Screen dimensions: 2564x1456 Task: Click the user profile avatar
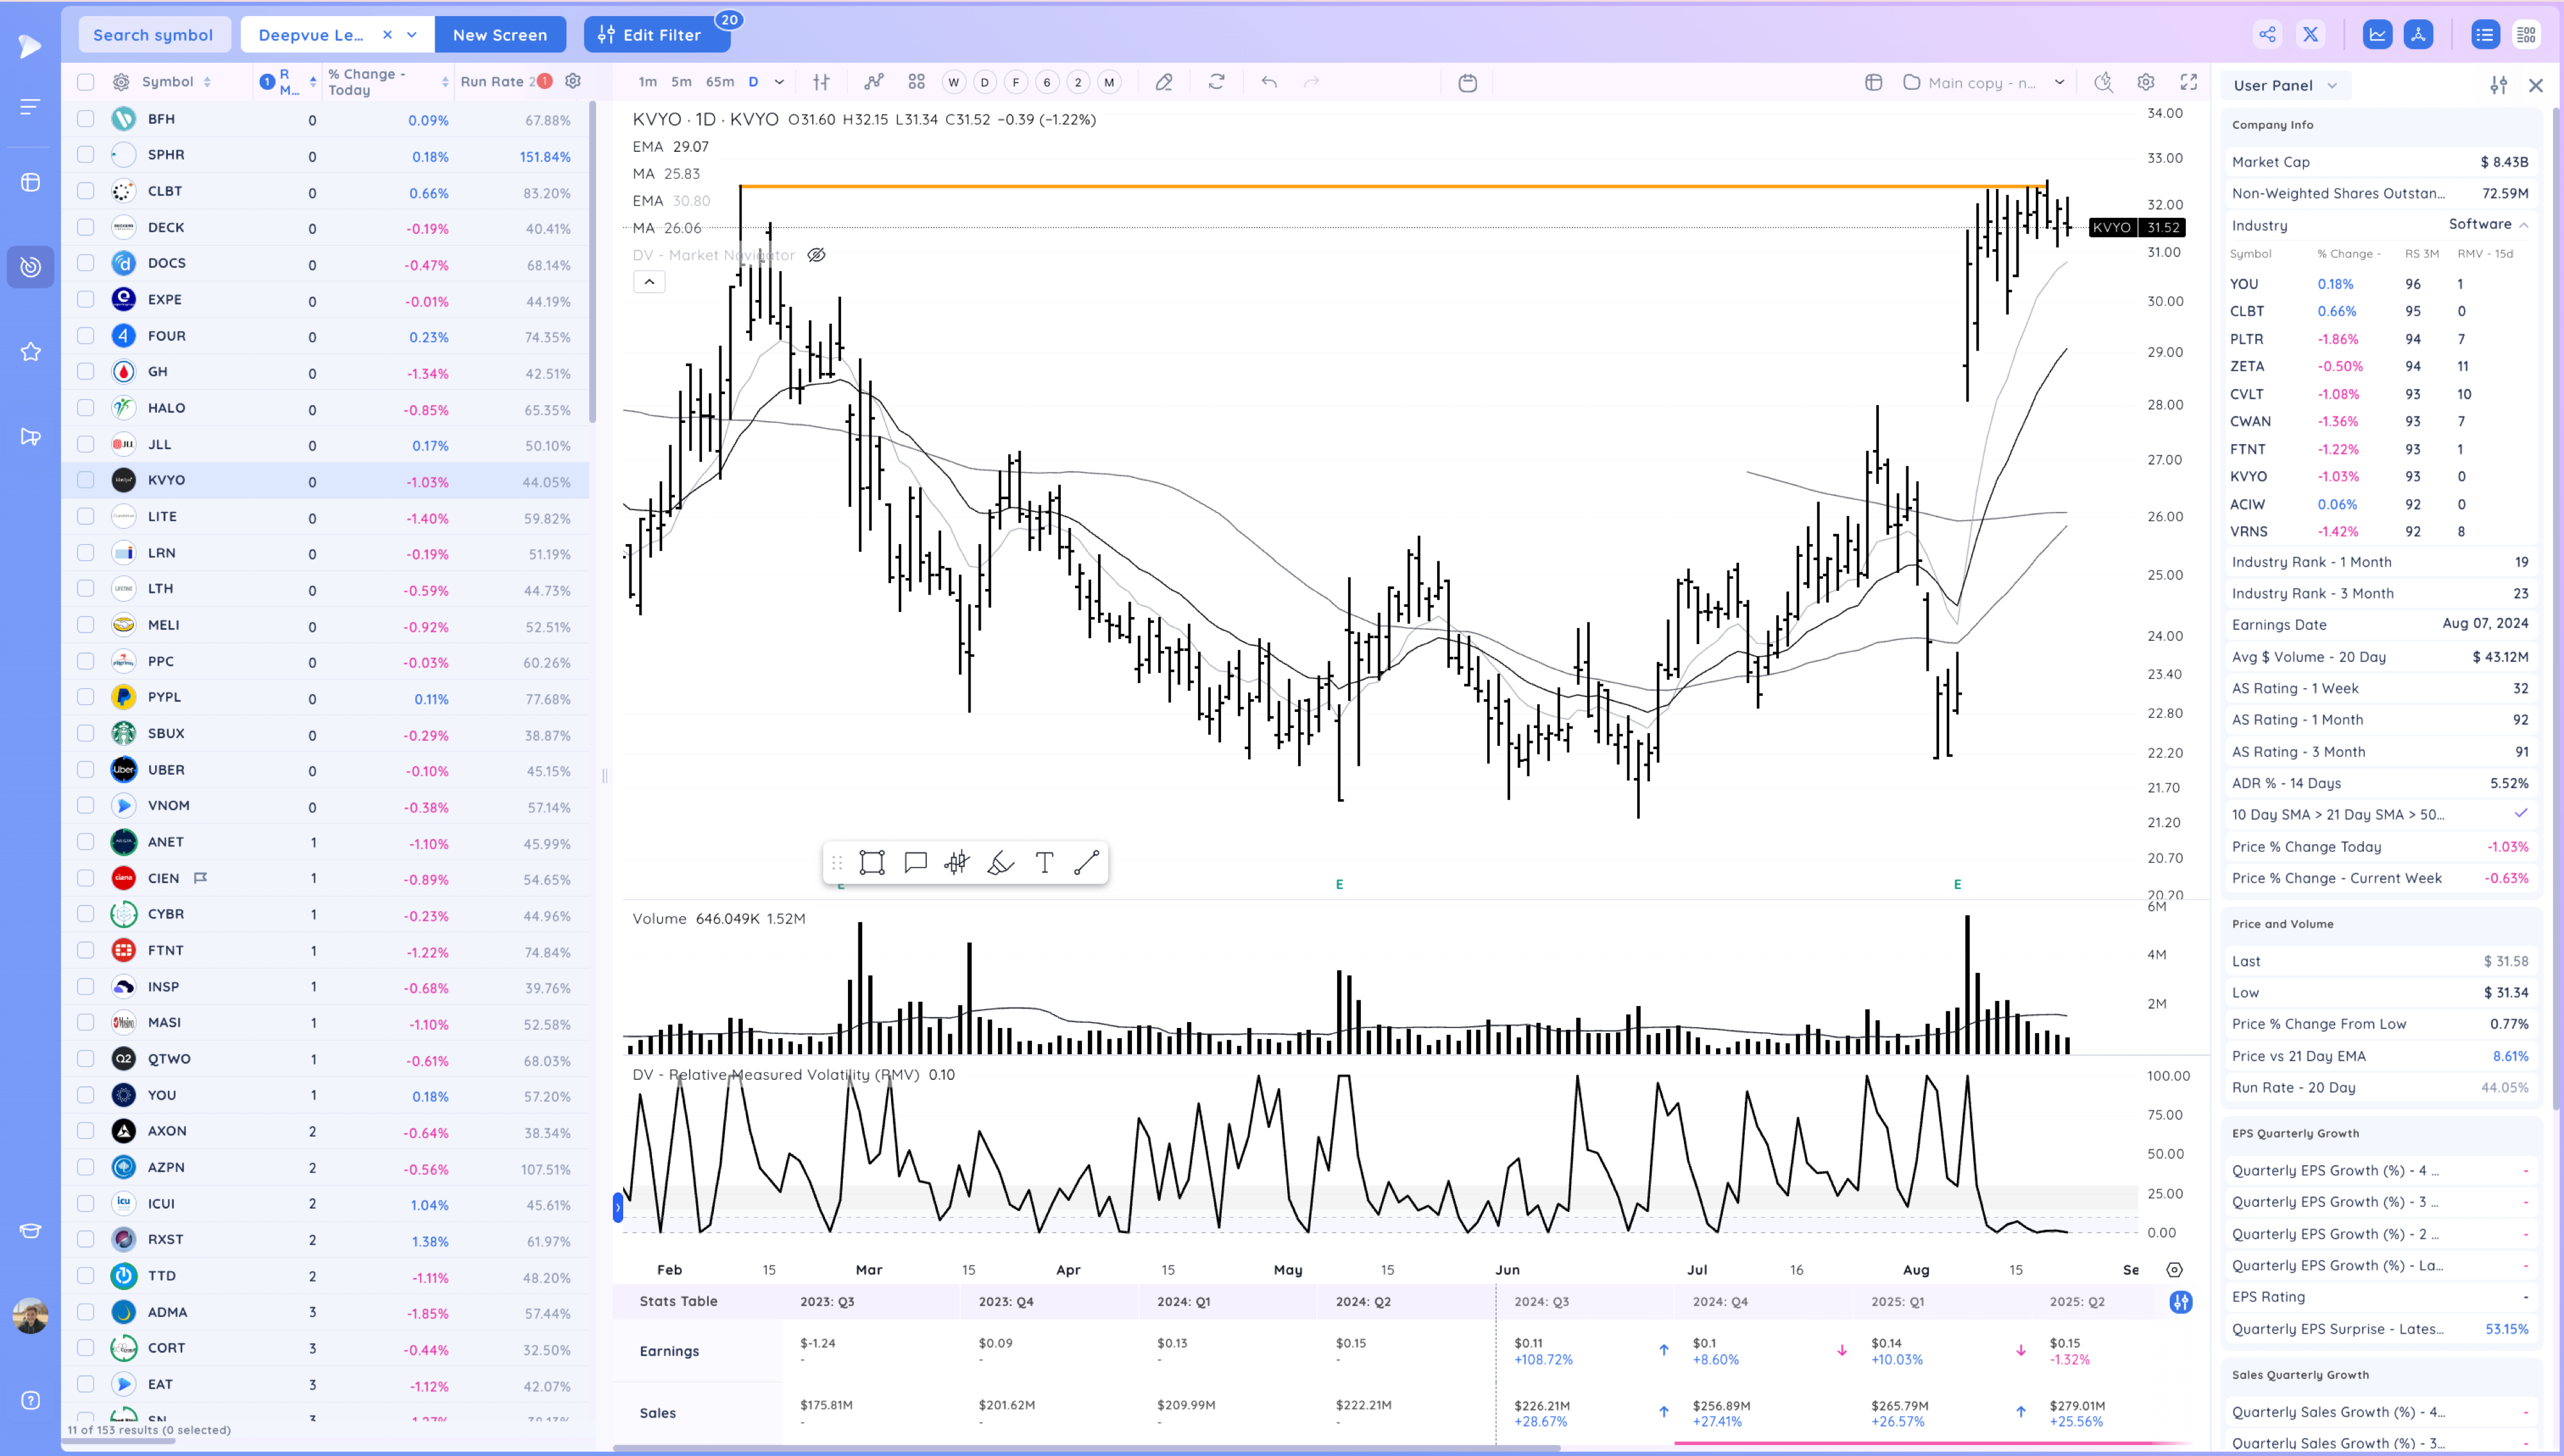point(31,1315)
